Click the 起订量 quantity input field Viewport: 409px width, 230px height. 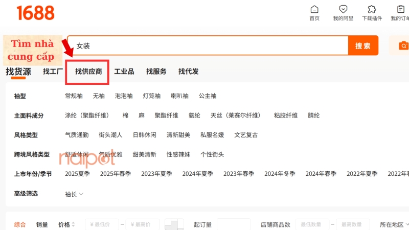click(x=233, y=224)
